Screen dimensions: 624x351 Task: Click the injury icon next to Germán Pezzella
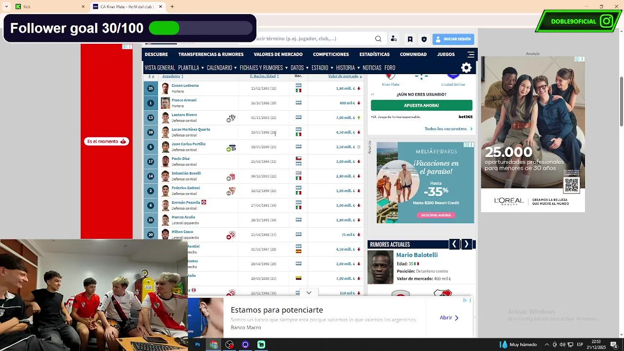pyautogui.click(x=204, y=202)
